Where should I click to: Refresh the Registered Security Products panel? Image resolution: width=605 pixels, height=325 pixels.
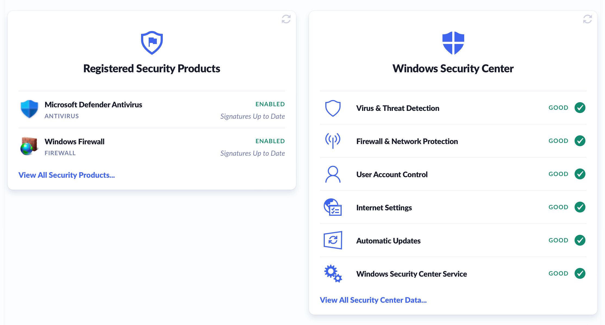[286, 19]
